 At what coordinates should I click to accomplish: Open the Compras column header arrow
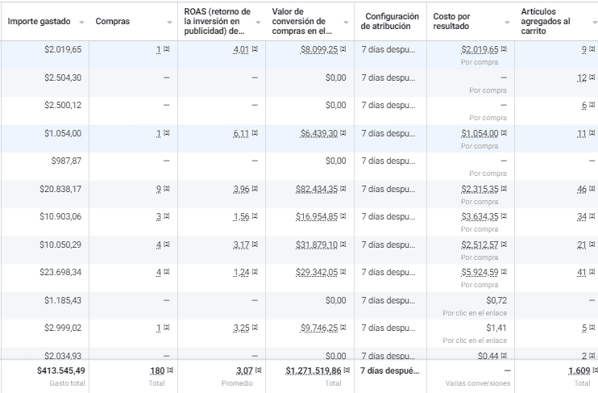point(170,23)
